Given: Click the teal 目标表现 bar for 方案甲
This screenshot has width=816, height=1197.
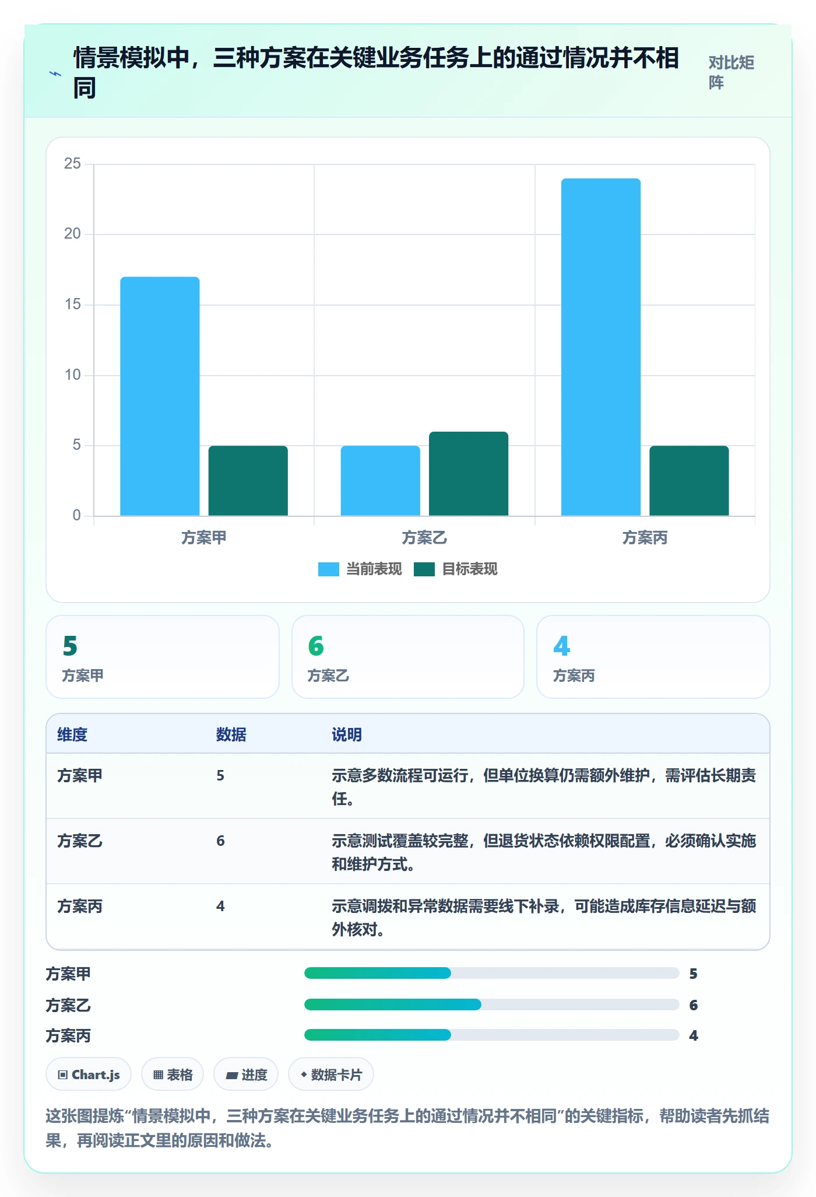Looking at the screenshot, I should click(248, 481).
